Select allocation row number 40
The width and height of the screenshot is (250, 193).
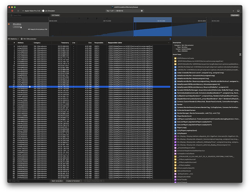click(89, 124)
